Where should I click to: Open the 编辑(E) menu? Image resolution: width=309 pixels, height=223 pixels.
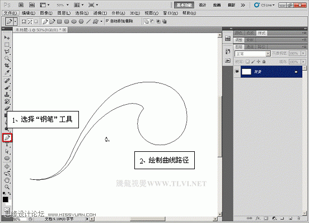[29, 13]
